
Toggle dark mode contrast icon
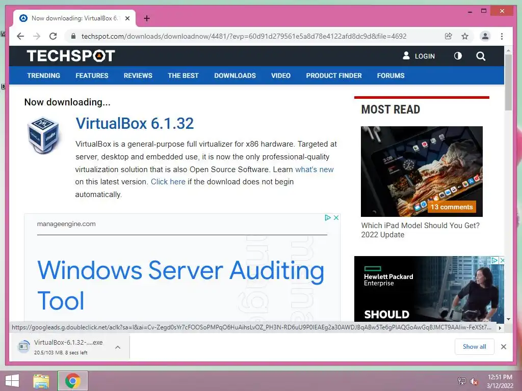(458, 56)
